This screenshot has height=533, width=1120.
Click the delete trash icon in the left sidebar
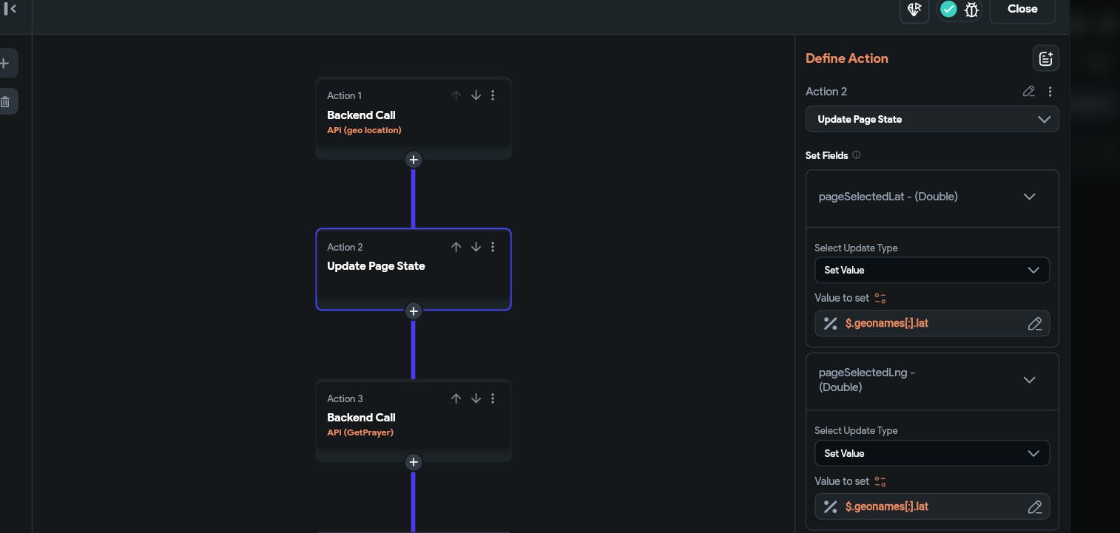coord(5,101)
